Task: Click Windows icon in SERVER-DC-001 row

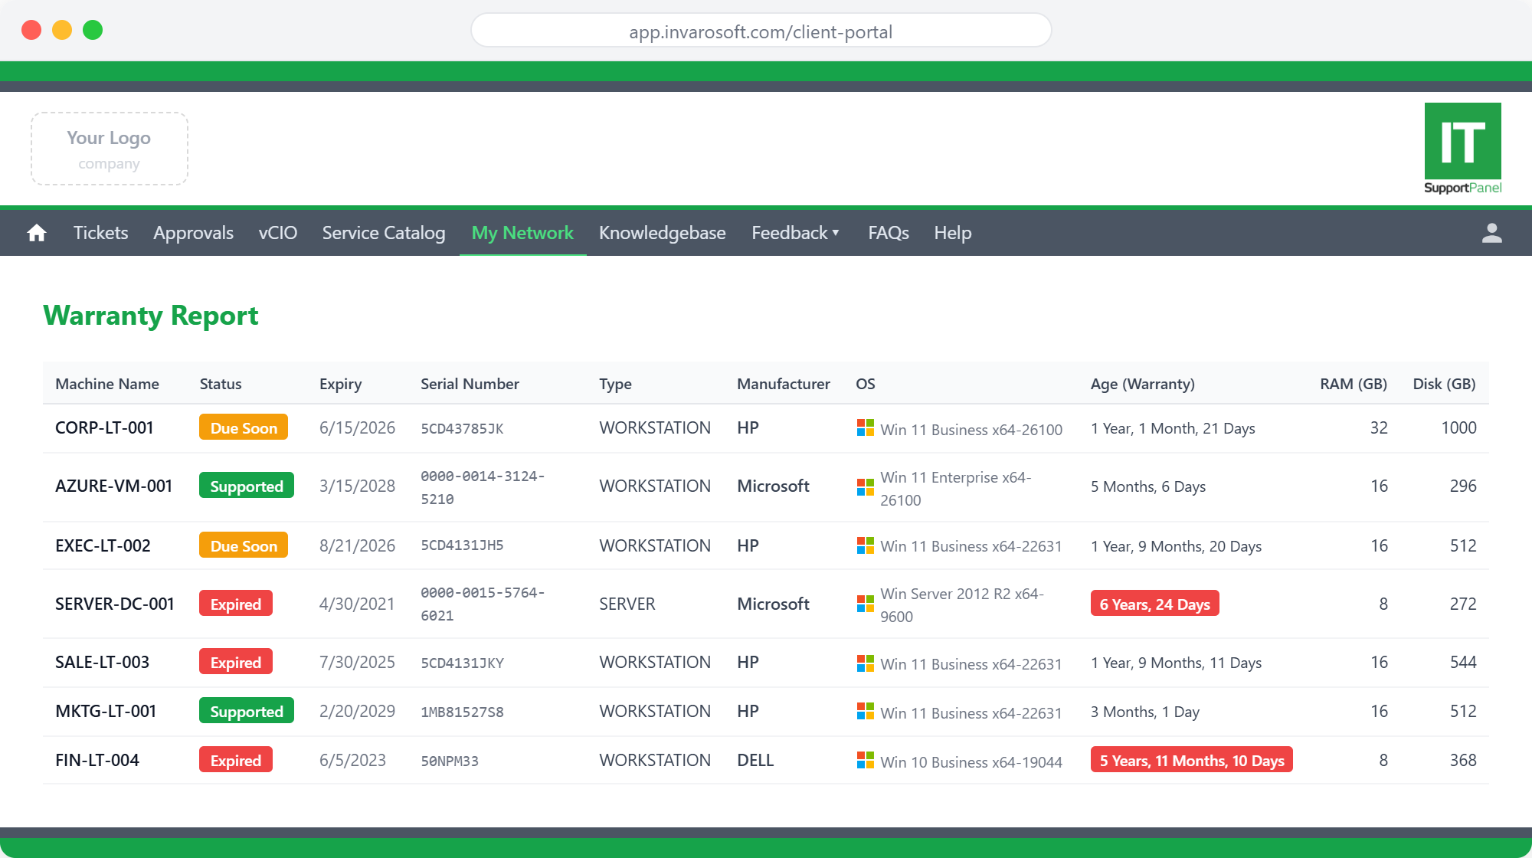Action: point(866,604)
